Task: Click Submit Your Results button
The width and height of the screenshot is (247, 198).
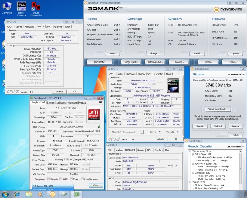Action: (218, 109)
